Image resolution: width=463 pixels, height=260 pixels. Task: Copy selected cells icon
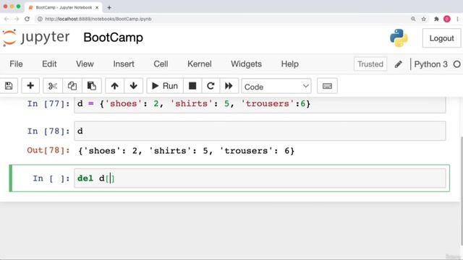(x=72, y=86)
